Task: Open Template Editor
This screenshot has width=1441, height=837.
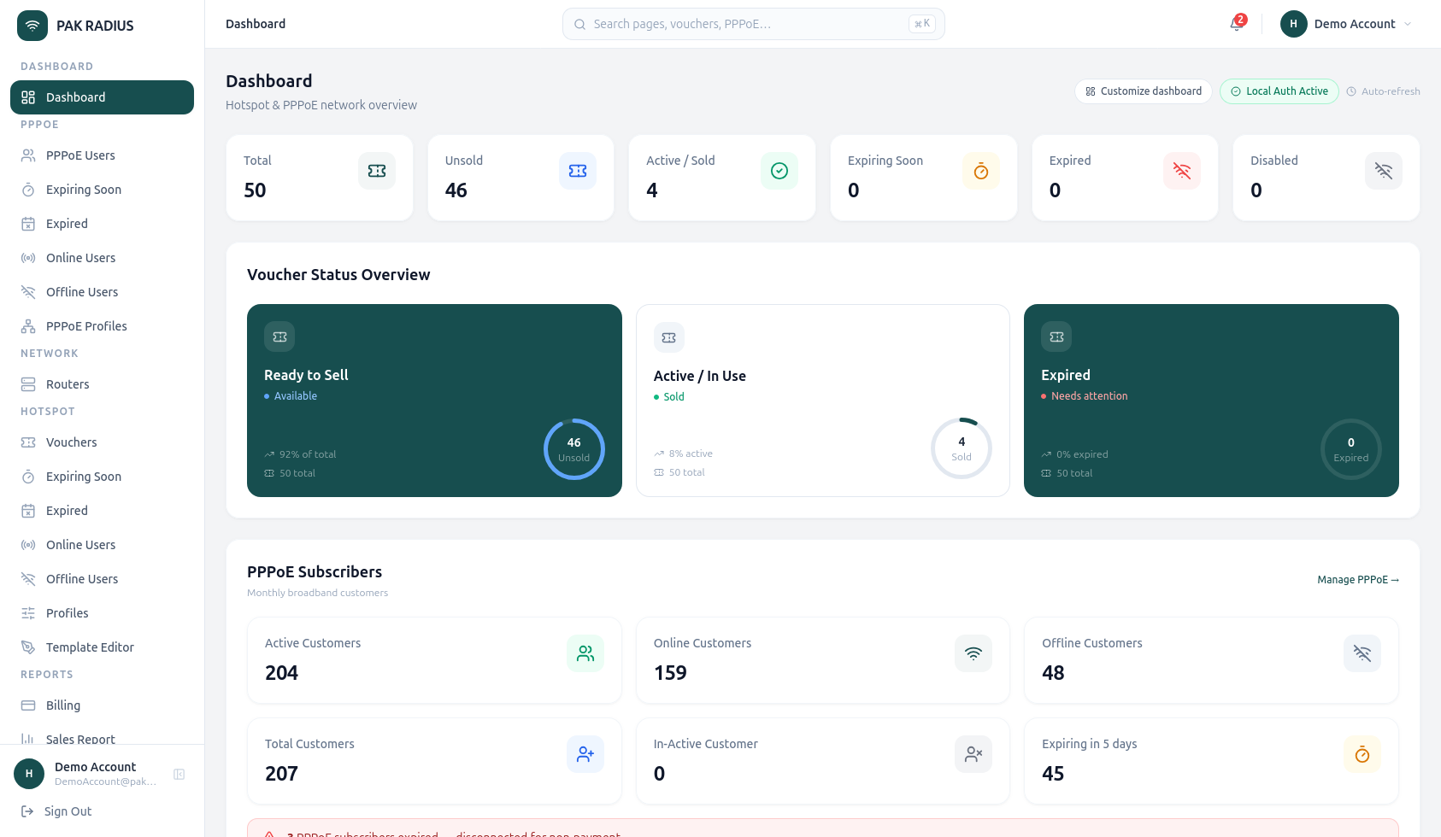Action: 102,647
